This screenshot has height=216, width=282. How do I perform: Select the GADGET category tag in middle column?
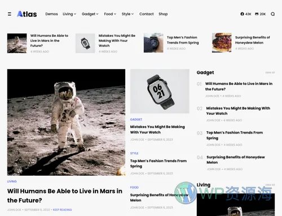[x=136, y=119]
